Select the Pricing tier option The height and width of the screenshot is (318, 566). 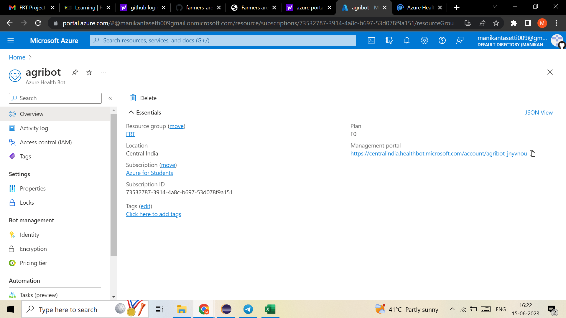(33, 263)
